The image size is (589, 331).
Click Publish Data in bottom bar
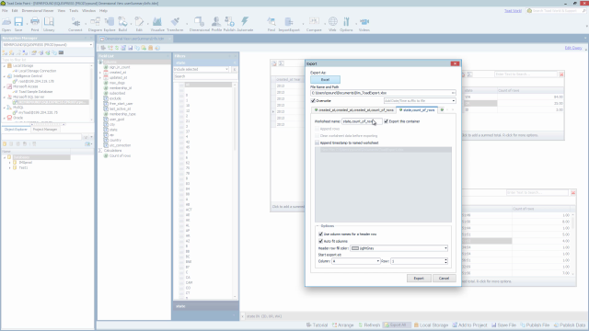coord(570,325)
